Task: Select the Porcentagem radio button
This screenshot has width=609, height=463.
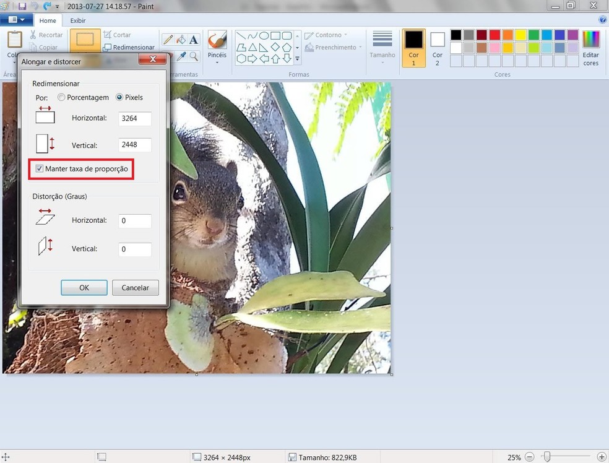Action: click(61, 98)
